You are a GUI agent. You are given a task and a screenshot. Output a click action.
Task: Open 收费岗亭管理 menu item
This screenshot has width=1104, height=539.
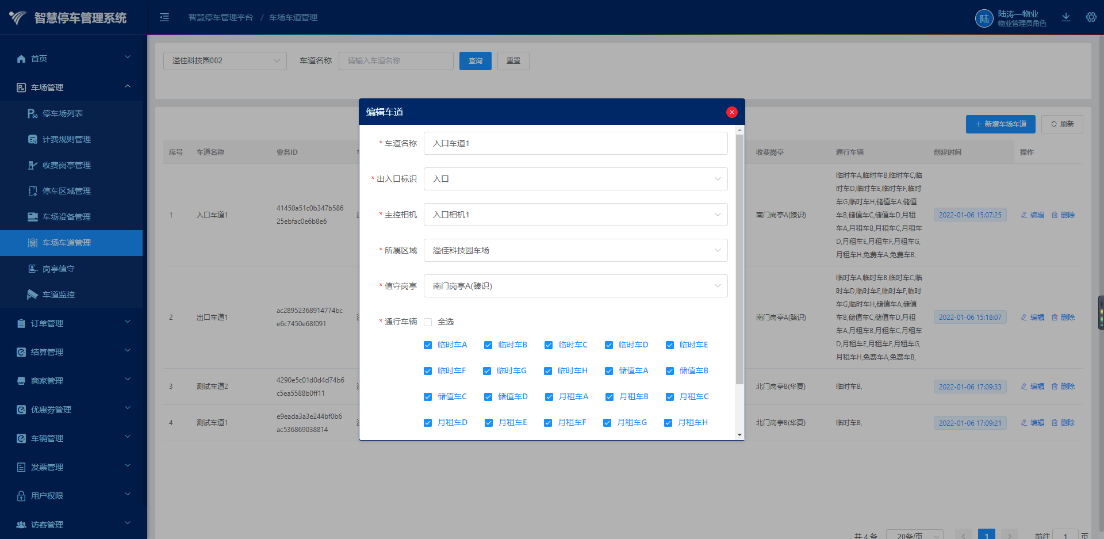pos(71,165)
